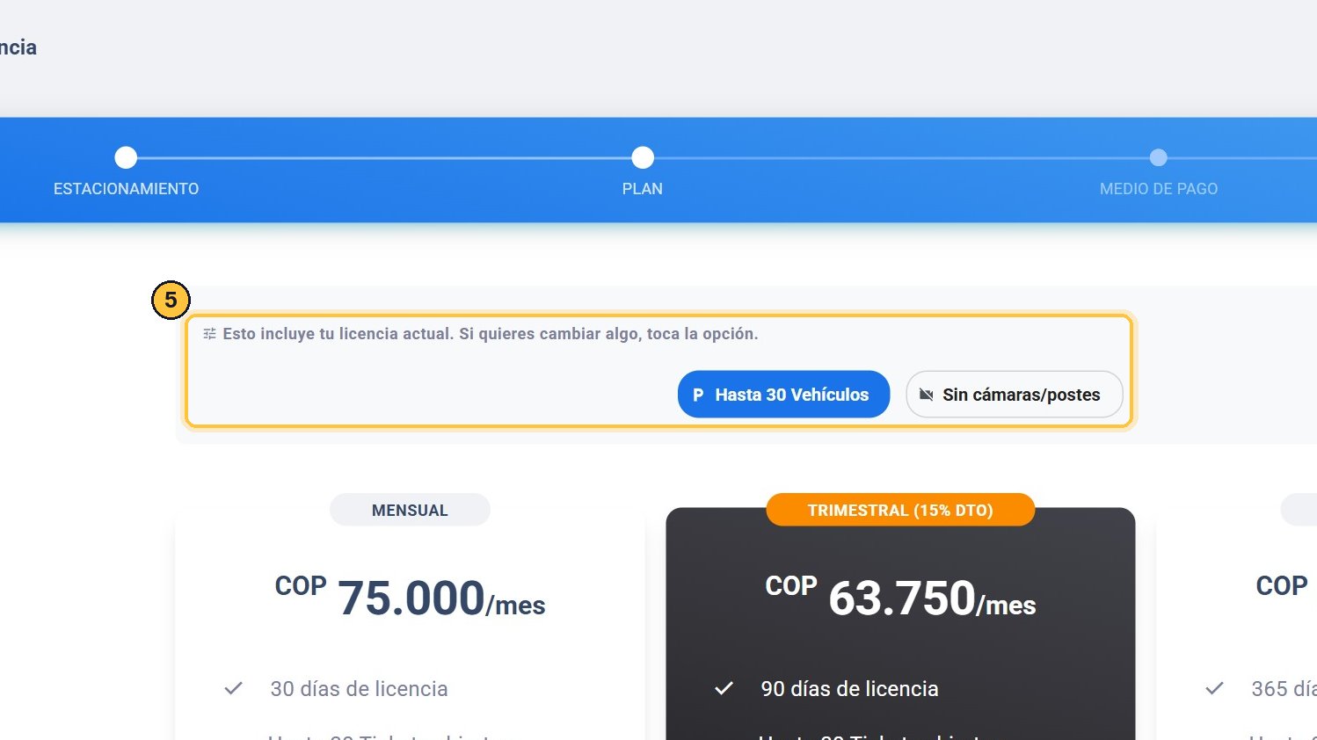Click the 'Esto incluye tu licencia actual' message
Screen dimensions: 1317x740
pos(490,334)
